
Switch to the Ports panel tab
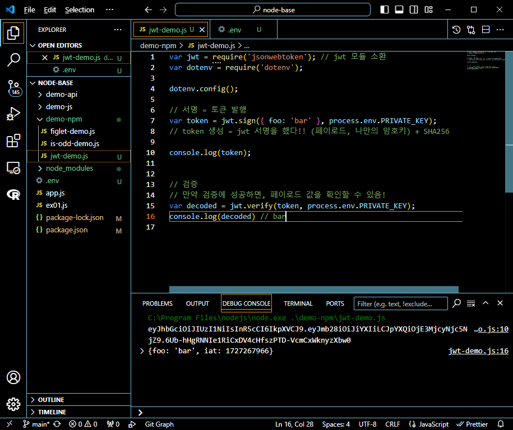coord(335,303)
